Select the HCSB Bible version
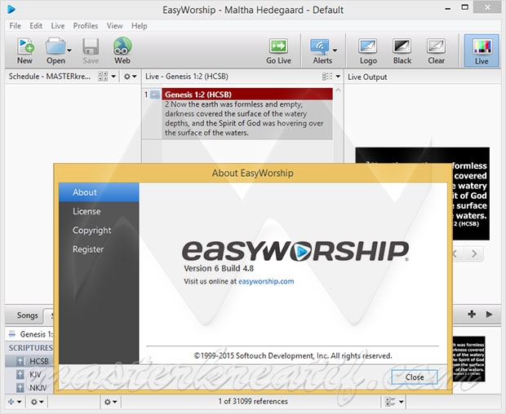 pos(39,362)
